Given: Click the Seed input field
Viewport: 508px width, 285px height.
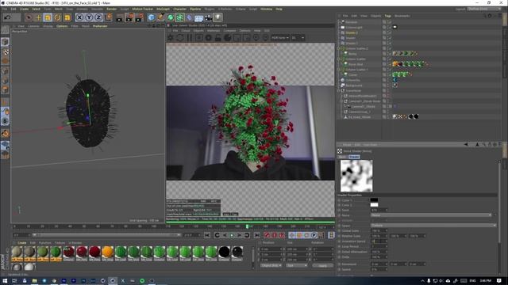Looking at the screenshot, I should tap(379, 210).
